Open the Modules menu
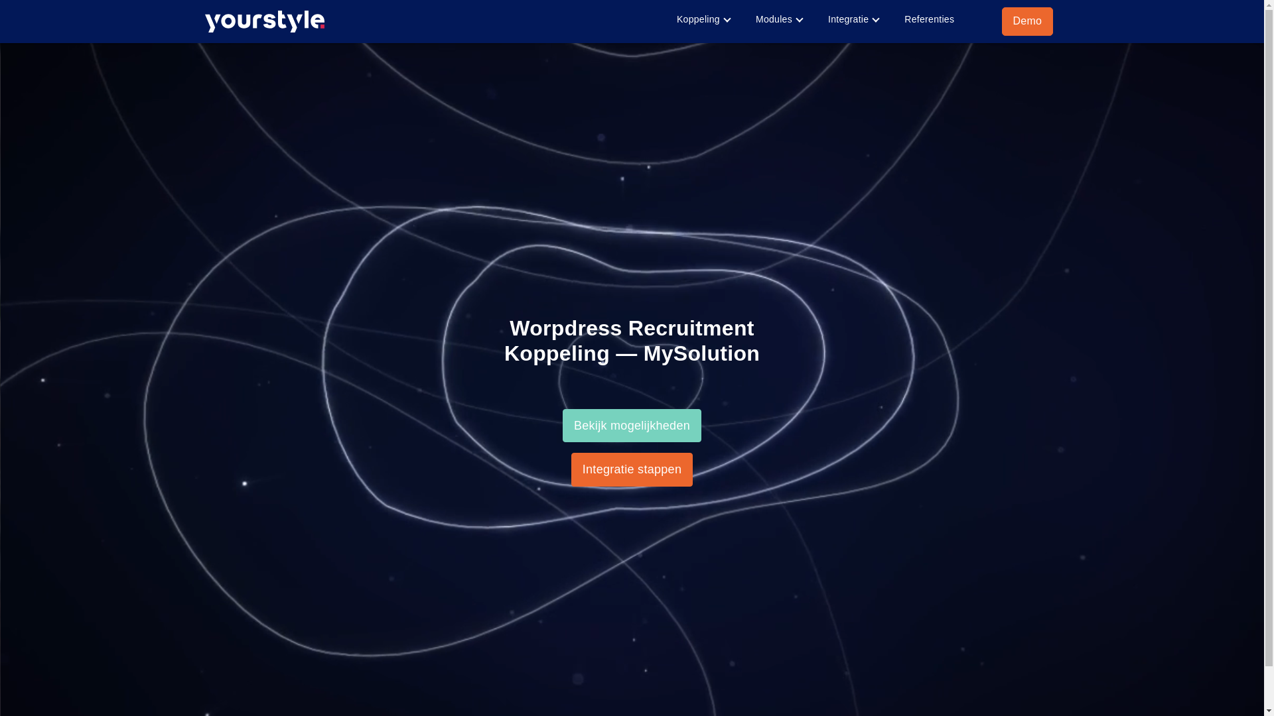The width and height of the screenshot is (1274, 716). coord(773,19)
